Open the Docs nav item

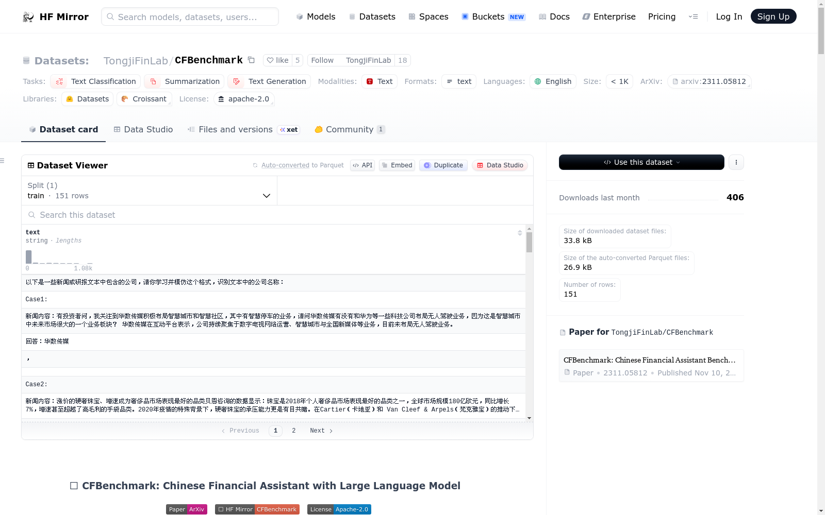(554, 16)
